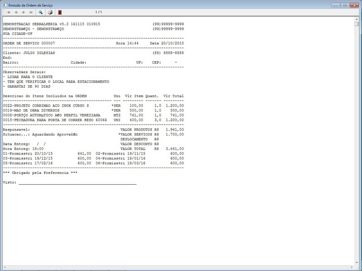Click the 'Data 20/10/2015' text
Image resolution: width=362 pixels, height=271 pixels.
point(167,43)
